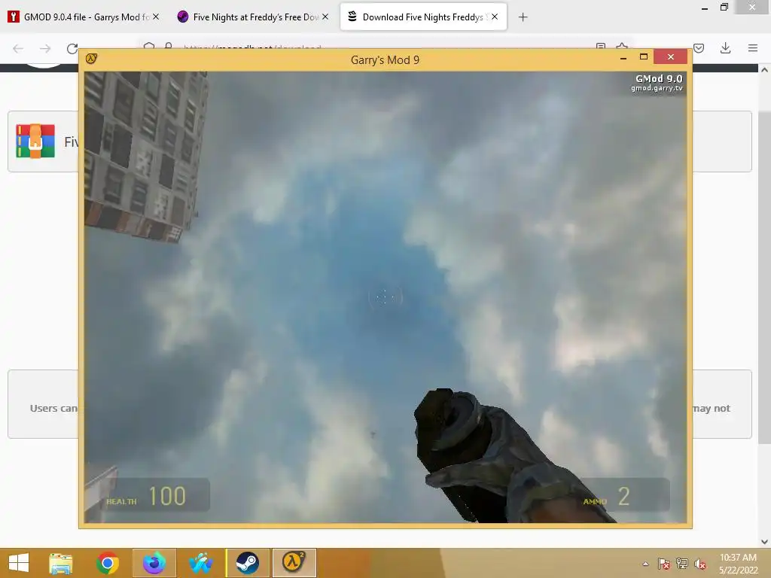Restore down the Firefox window
This screenshot has height=578, width=771.
[x=724, y=8]
